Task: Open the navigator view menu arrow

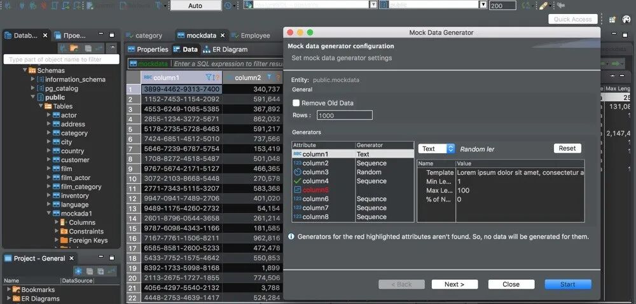Action: [x=111, y=48]
